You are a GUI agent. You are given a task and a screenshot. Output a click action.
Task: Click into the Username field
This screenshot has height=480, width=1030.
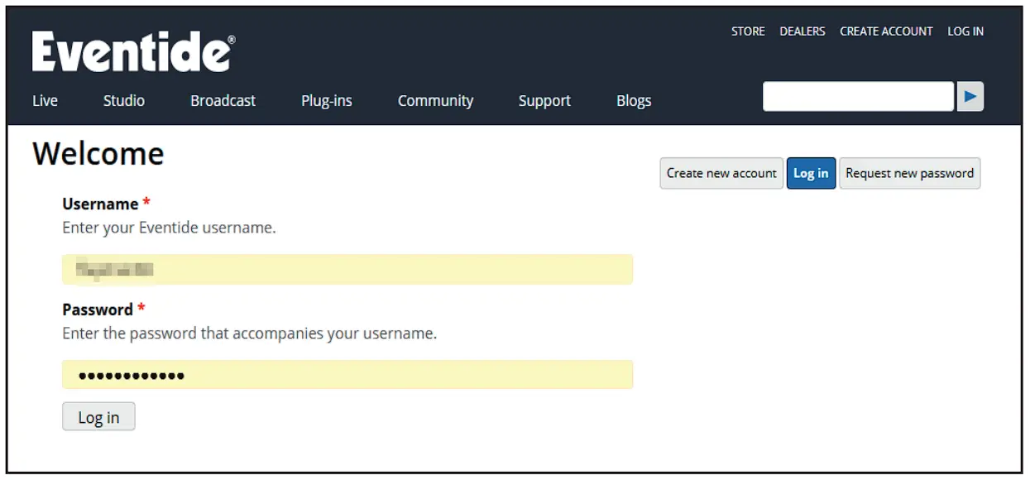(x=347, y=269)
